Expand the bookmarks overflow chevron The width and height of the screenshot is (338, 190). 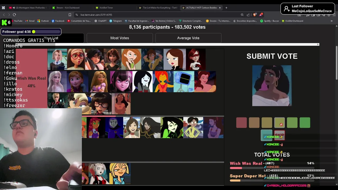tap(332, 21)
